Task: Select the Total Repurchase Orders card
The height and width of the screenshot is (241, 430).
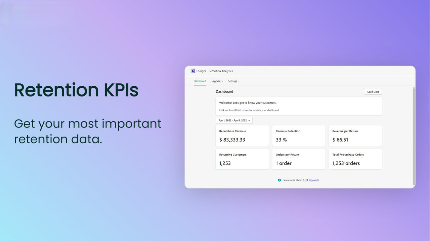Action: [355, 159]
